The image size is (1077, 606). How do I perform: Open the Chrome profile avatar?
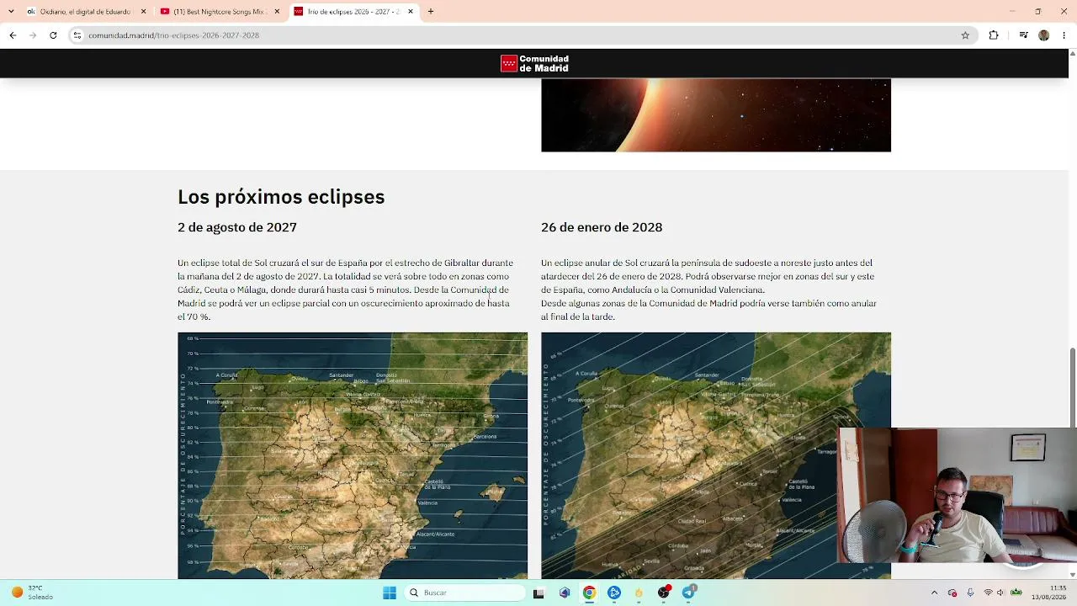[x=1044, y=35]
